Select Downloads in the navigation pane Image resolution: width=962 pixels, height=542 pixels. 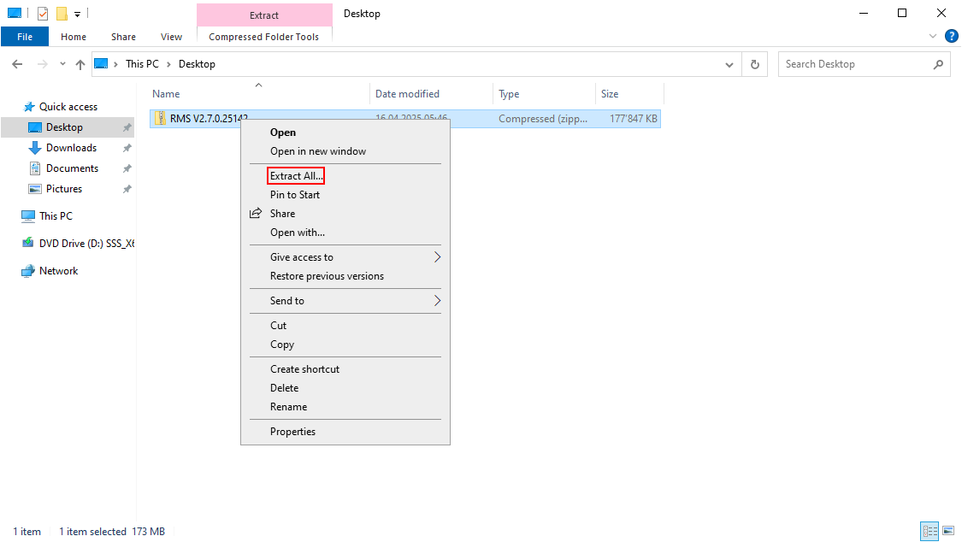[x=71, y=148]
